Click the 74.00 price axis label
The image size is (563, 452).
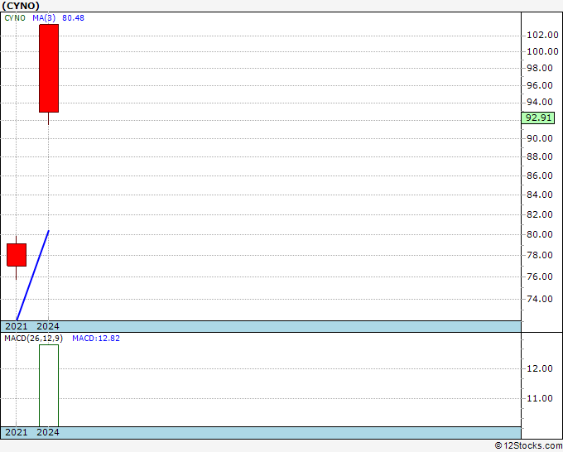click(539, 299)
